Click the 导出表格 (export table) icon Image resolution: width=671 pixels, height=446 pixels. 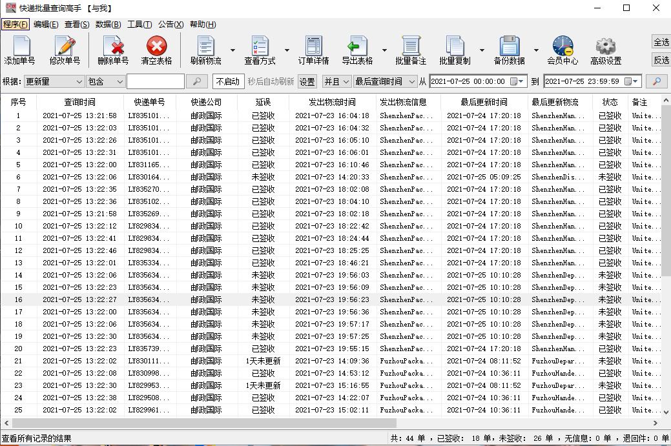point(358,50)
